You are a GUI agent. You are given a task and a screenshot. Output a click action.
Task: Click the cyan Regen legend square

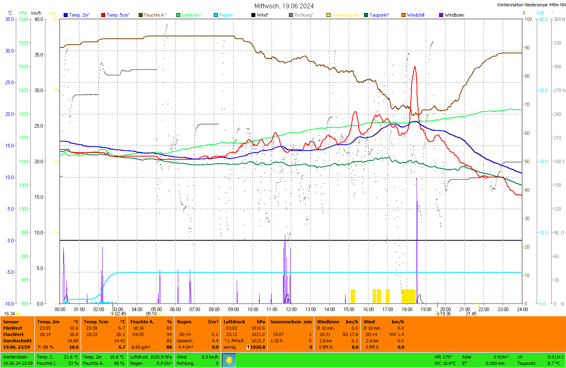[216, 15]
